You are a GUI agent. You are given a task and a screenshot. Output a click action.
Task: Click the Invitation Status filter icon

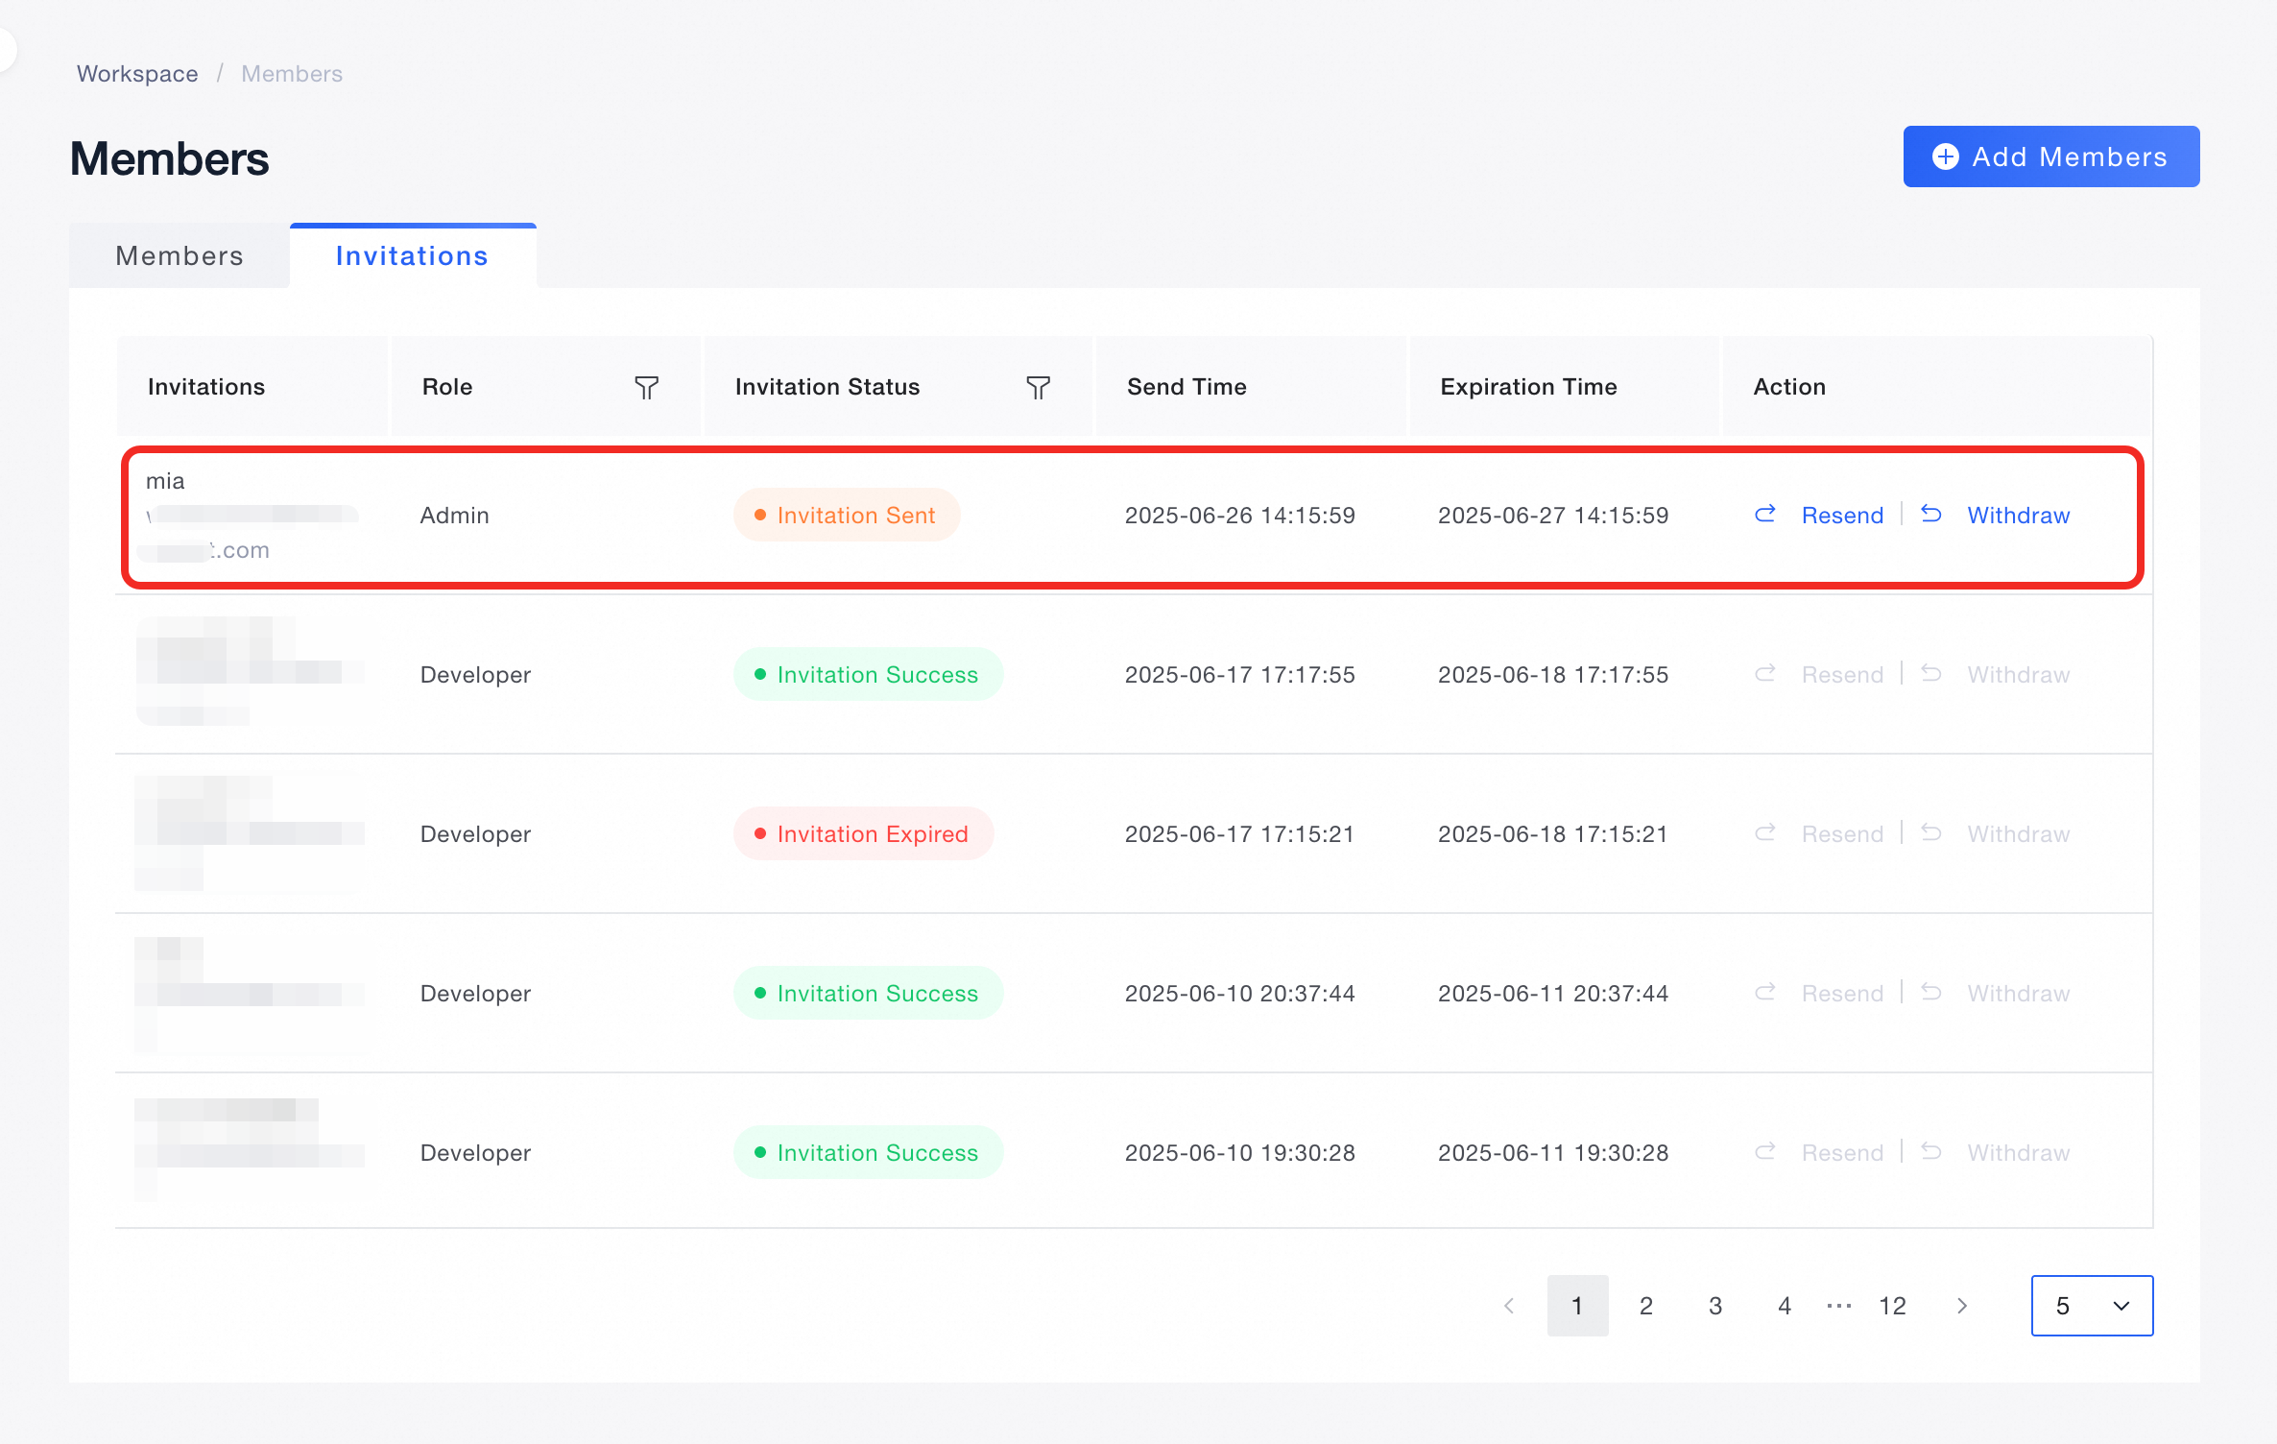(x=1038, y=387)
